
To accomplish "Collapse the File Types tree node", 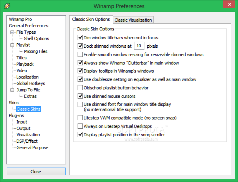I will (12, 32).
